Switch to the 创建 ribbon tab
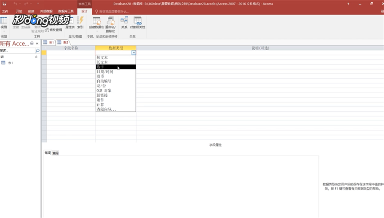The image size is (384, 218). click(31, 11)
